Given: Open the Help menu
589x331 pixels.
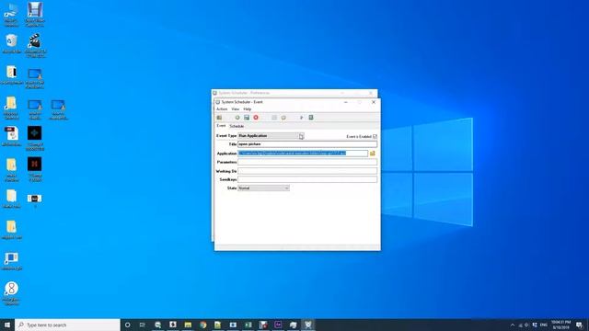Looking at the screenshot, I should click(248, 109).
